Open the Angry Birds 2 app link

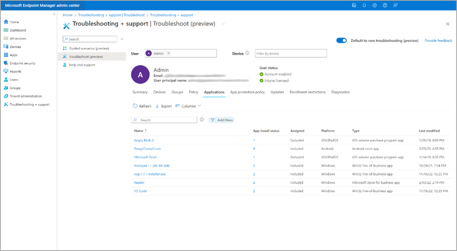point(144,140)
